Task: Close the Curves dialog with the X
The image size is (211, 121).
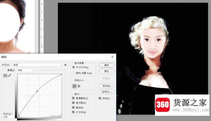Action: (113, 57)
